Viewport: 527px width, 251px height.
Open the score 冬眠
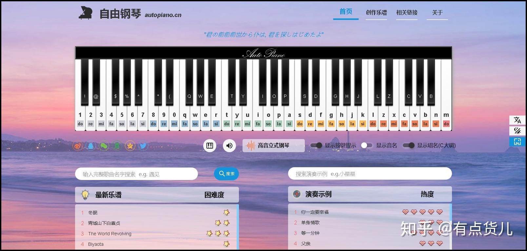click(93, 213)
